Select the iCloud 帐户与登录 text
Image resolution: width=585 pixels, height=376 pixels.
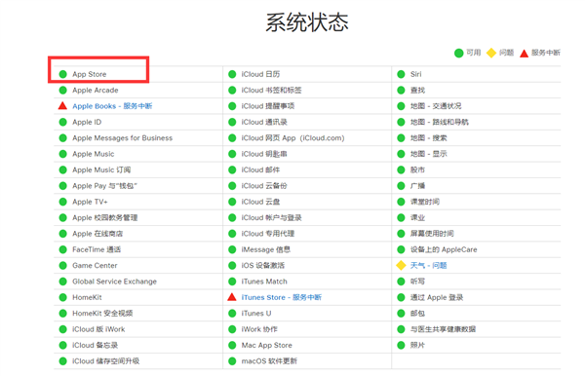(272, 217)
